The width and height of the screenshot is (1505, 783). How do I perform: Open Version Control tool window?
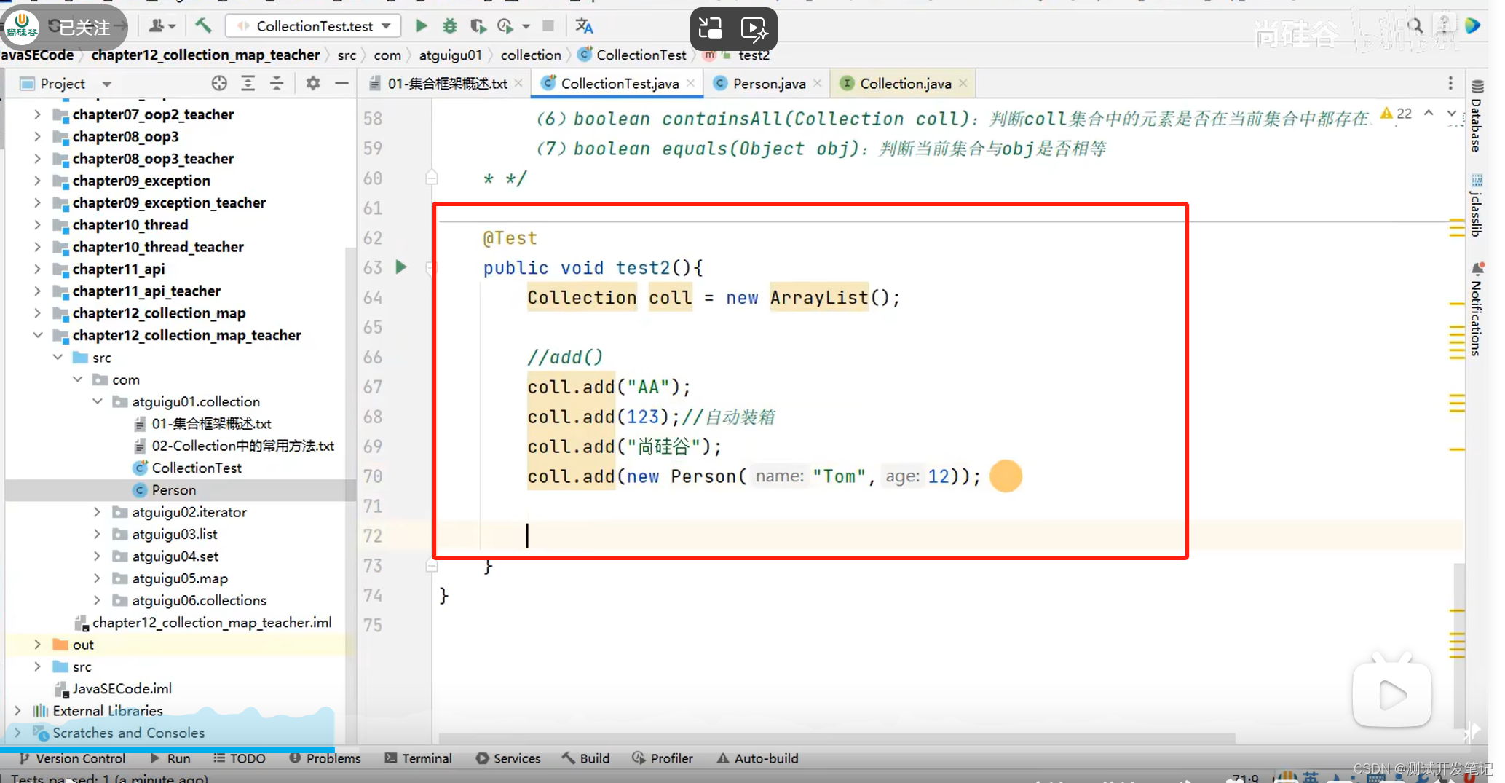tap(72, 758)
